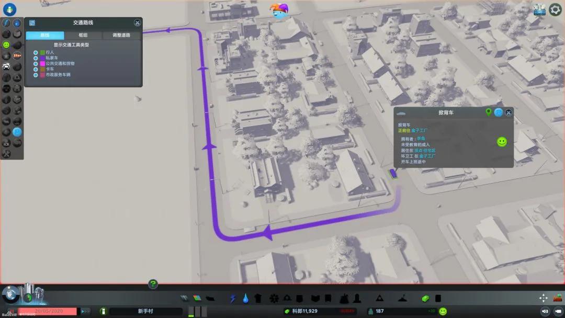
Task: Click the highlighted Traffic Routes info icon
Action: pyautogui.click(x=17, y=132)
